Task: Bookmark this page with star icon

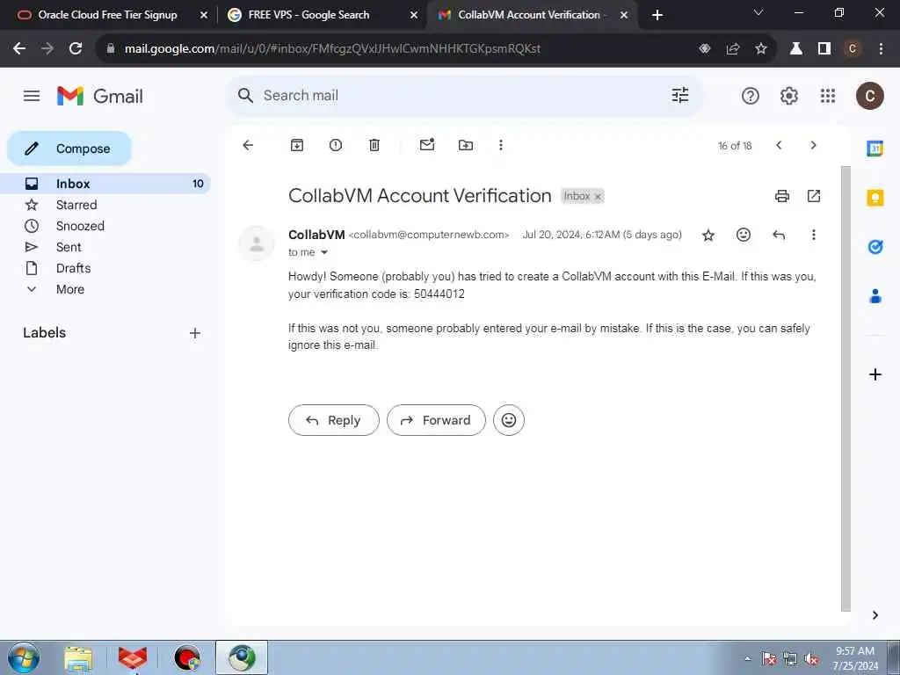Action: tap(760, 49)
